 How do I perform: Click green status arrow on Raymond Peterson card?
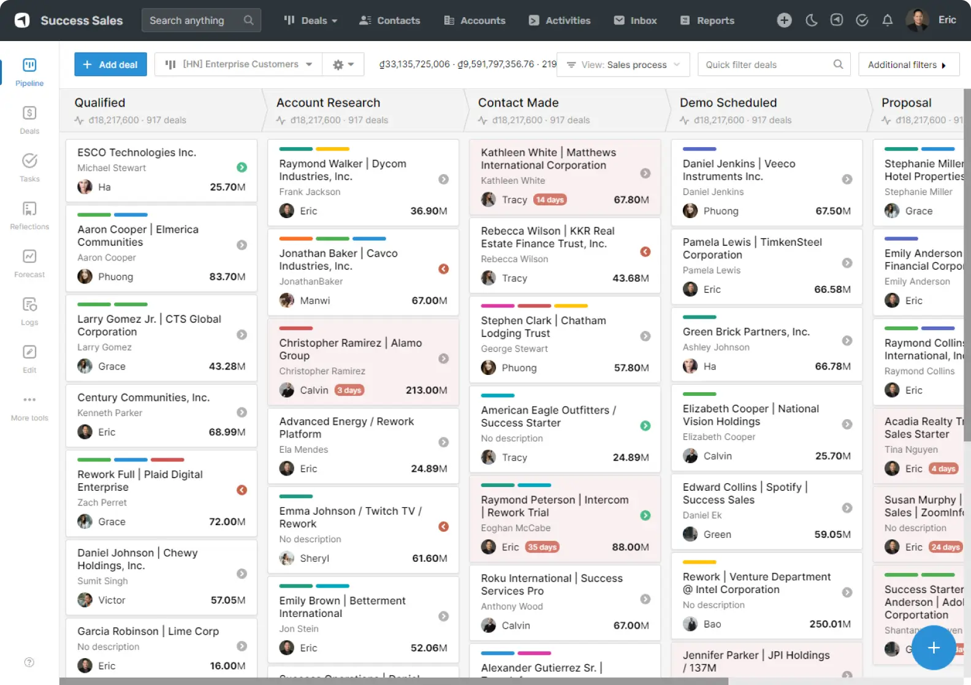tap(645, 516)
